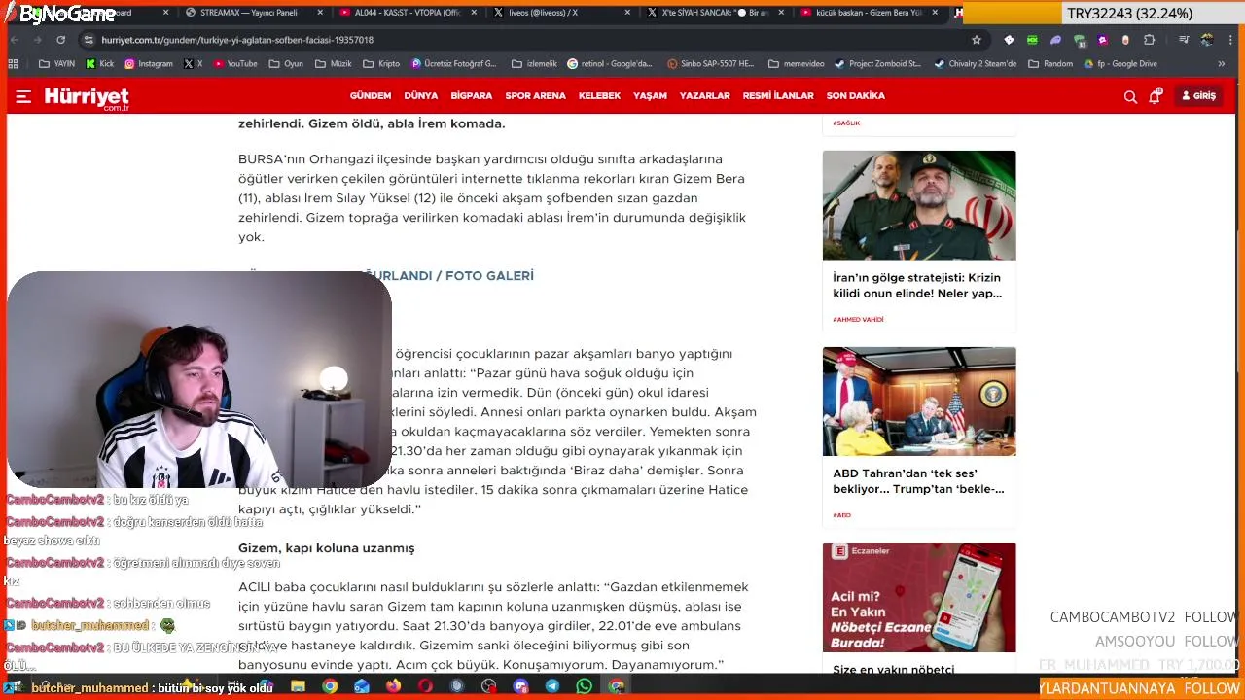Click the #AHMED VAHİDİ tag
The width and height of the screenshot is (1245, 700).
coord(858,319)
